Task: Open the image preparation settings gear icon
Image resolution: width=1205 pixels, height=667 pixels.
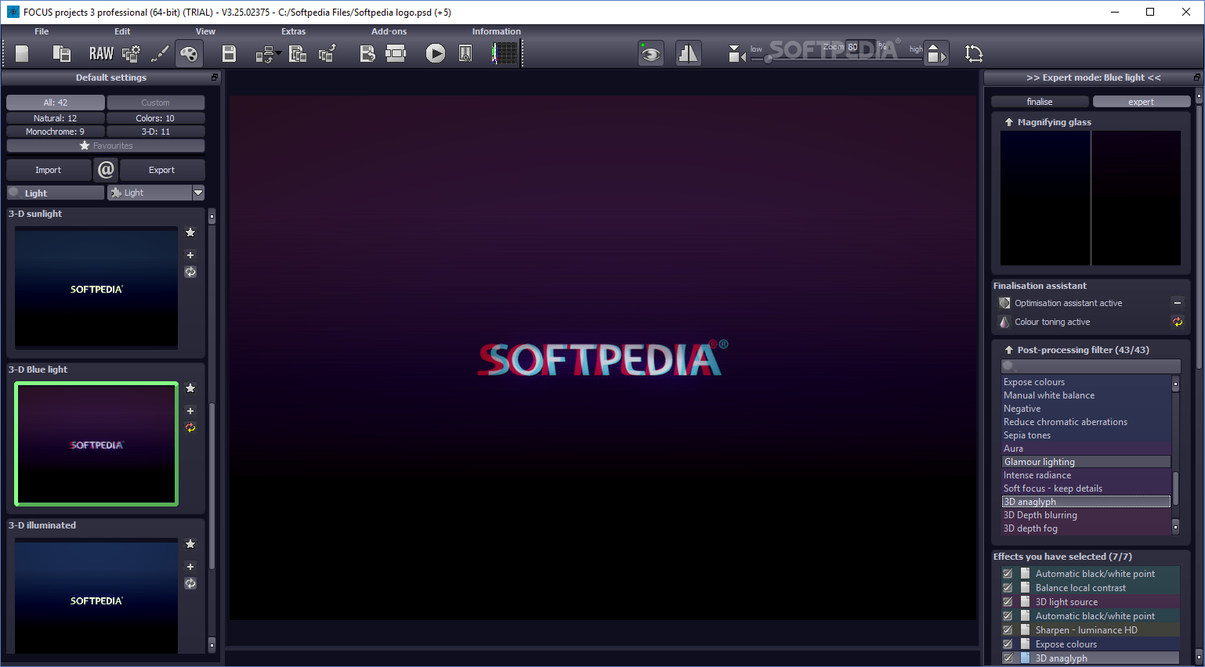Action: [x=131, y=53]
